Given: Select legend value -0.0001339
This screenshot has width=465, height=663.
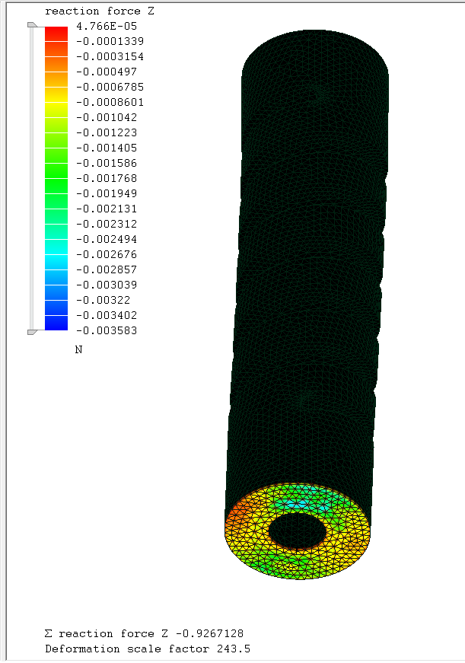Looking at the screenshot, I should pyautogui.click(x=110, y=41).
